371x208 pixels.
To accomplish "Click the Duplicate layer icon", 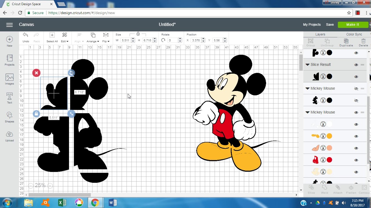I will coord(346,41).
